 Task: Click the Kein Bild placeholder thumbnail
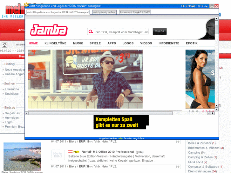[x=58, y=155]
